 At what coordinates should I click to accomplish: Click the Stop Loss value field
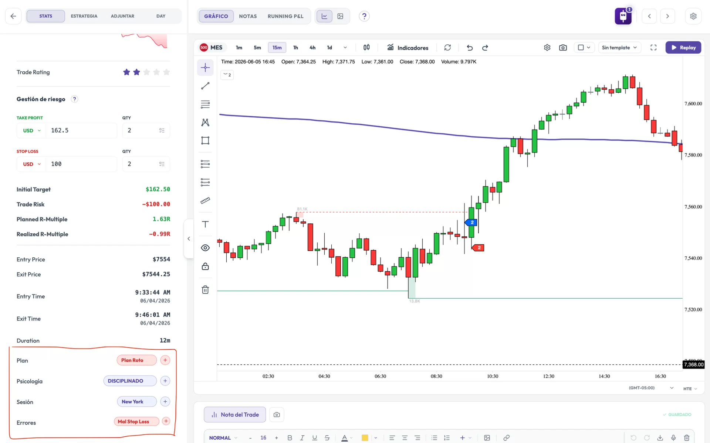click(x=81, y=164)
